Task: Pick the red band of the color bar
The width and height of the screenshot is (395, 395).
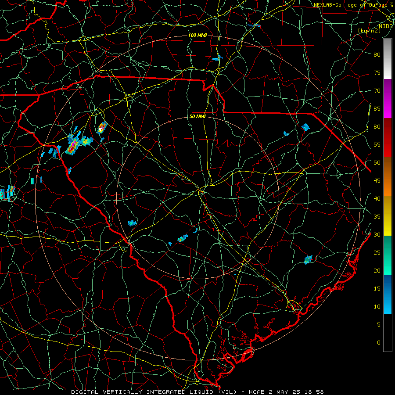Action: click(388, 138)
